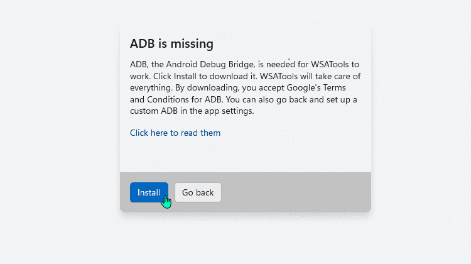This screenshot has height=264, width=471.
Task: Click footer space right of Go back
Action: [x=296, y=192]
